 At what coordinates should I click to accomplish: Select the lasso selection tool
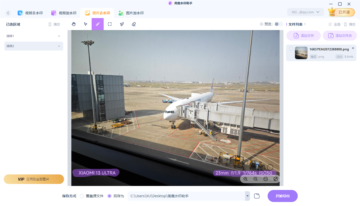(x=122, y=24)
